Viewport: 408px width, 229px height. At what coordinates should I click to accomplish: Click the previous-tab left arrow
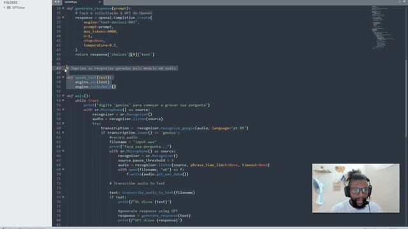55,2
